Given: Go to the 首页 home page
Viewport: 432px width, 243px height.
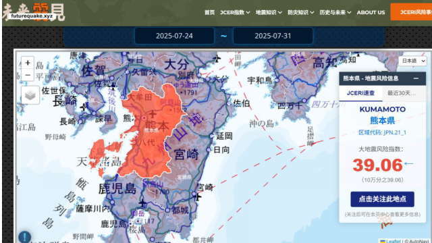Looking at the screenshot, I should (209, 12).
